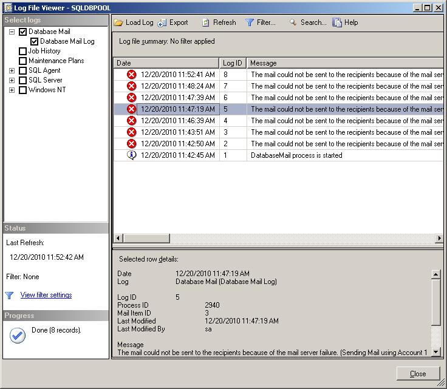Screen dimensions: 447x389
Task: Click the info icon for Log ID 1
Action: click(x=132, y=155)
